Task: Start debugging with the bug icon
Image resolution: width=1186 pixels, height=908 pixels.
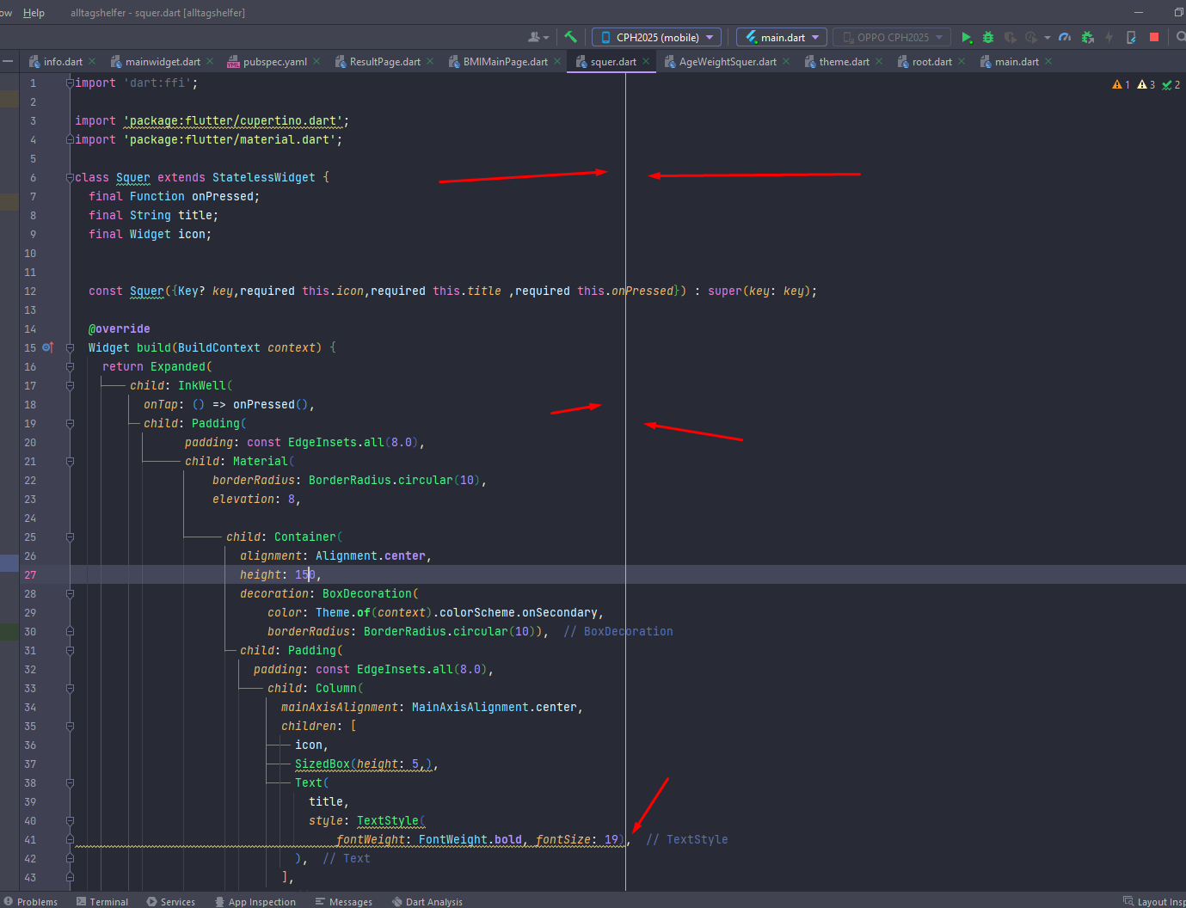Action: click(988, 37)
